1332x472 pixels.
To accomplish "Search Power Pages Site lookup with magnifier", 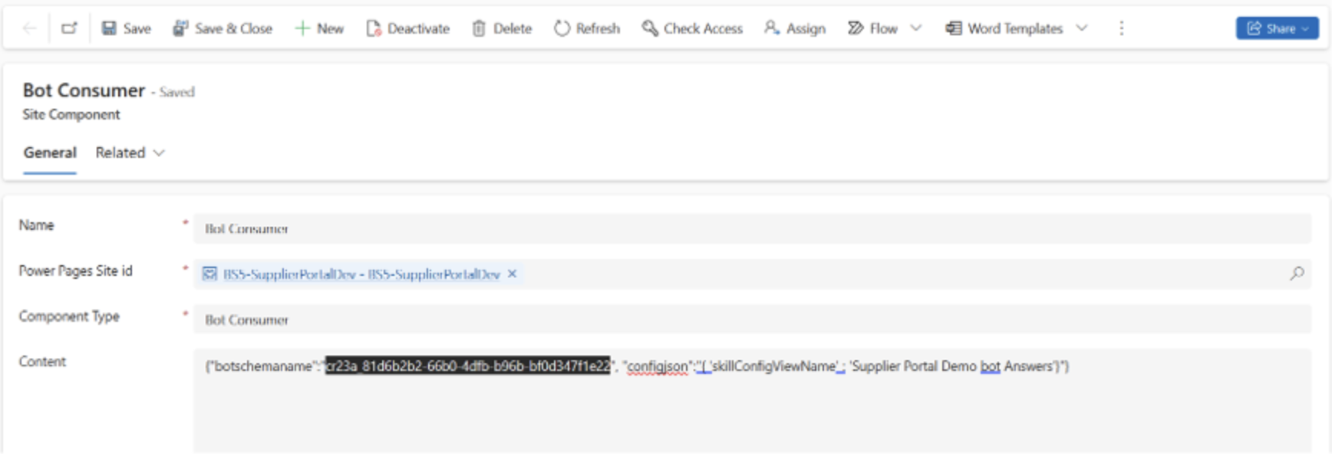I will click(x=1297, y=274).
